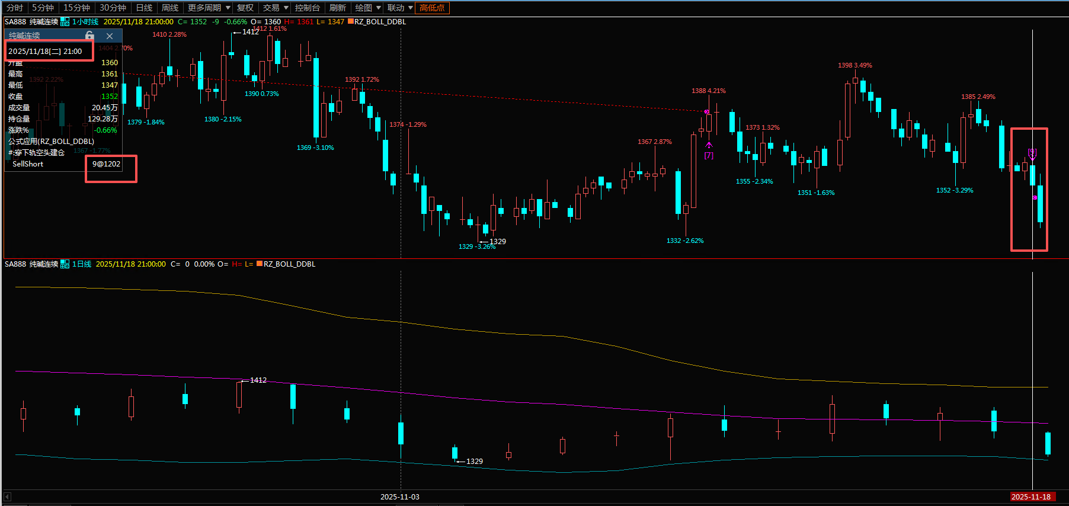Screen dimensions: 1069x506
Task: Open the 联动 linkage dropdown
Action: click(x=400, y=8)
